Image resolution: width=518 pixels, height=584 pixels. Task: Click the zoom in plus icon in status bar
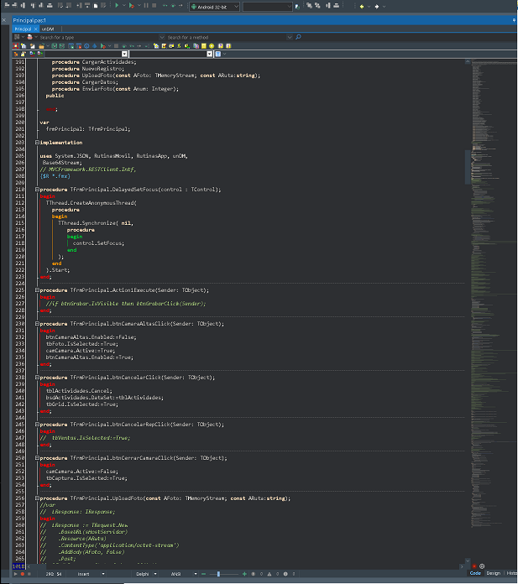tap(244, 573)
